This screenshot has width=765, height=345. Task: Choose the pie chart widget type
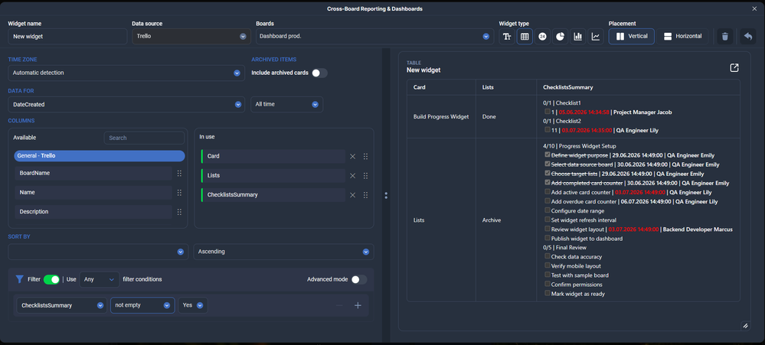point(560,37)
